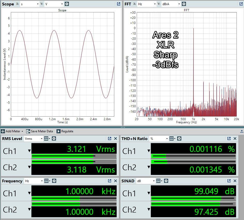
Task: Open Scope X-axis unit dropdown
Action: point(30,4)
